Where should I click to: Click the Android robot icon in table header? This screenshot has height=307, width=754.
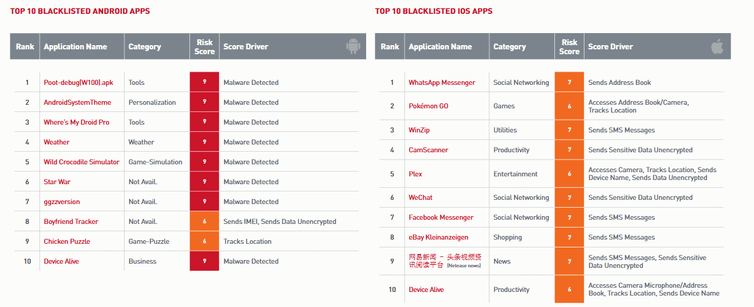[x=353, y=46]
